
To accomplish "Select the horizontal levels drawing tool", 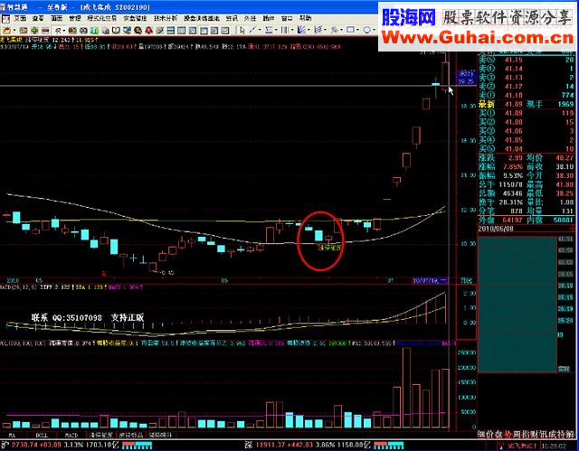I will pyautogui.click(x=269, y=30).
